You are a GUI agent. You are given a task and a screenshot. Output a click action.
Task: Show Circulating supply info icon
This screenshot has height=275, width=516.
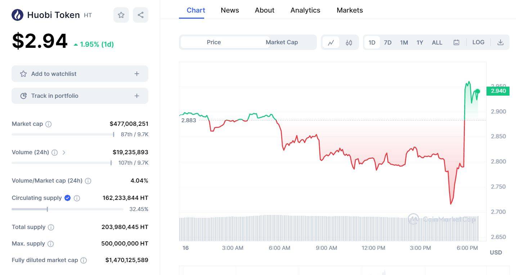tap(77, 198)
